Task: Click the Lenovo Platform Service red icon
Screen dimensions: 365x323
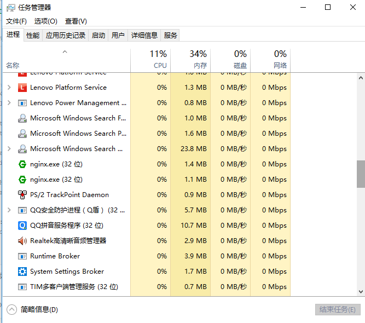Action: [22, 88]
